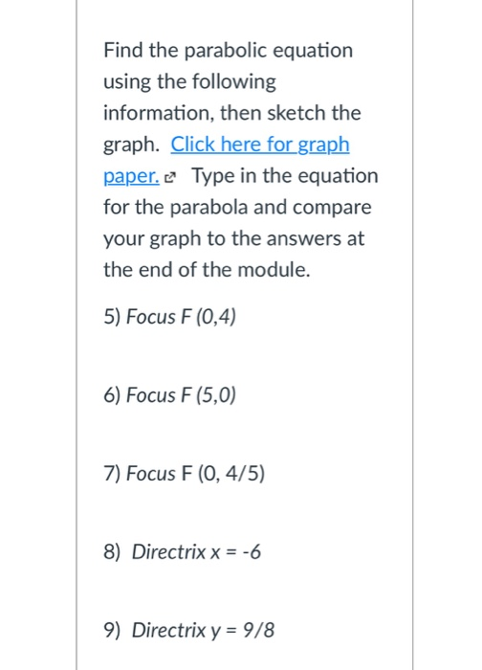The height and width of the screenshot is (670, 482).
Task: Click the word "Find" starting the instructions
Action: 123,50
